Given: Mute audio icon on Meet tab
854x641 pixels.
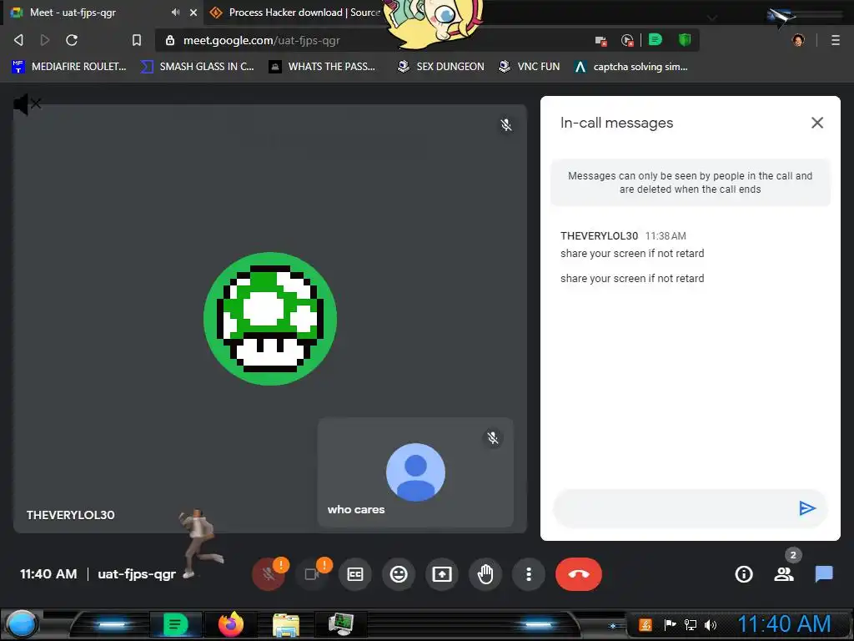Looking at the screenshot, I should (175, 12).
